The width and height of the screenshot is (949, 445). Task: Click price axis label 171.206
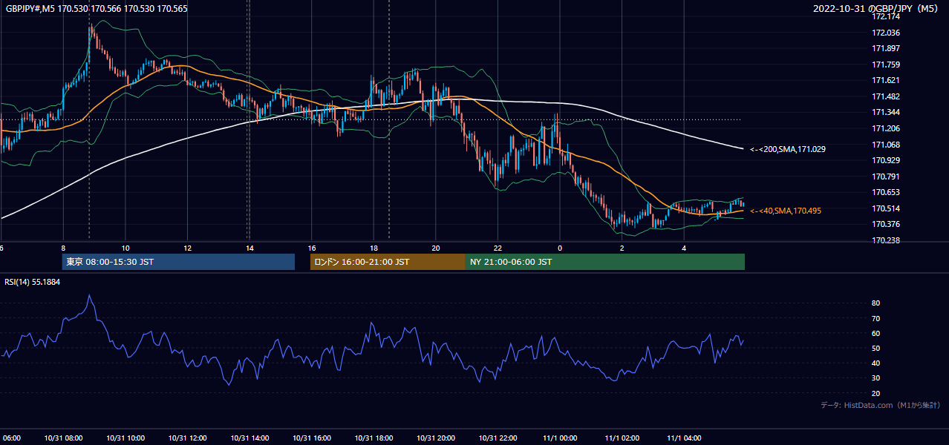point(887,128)
